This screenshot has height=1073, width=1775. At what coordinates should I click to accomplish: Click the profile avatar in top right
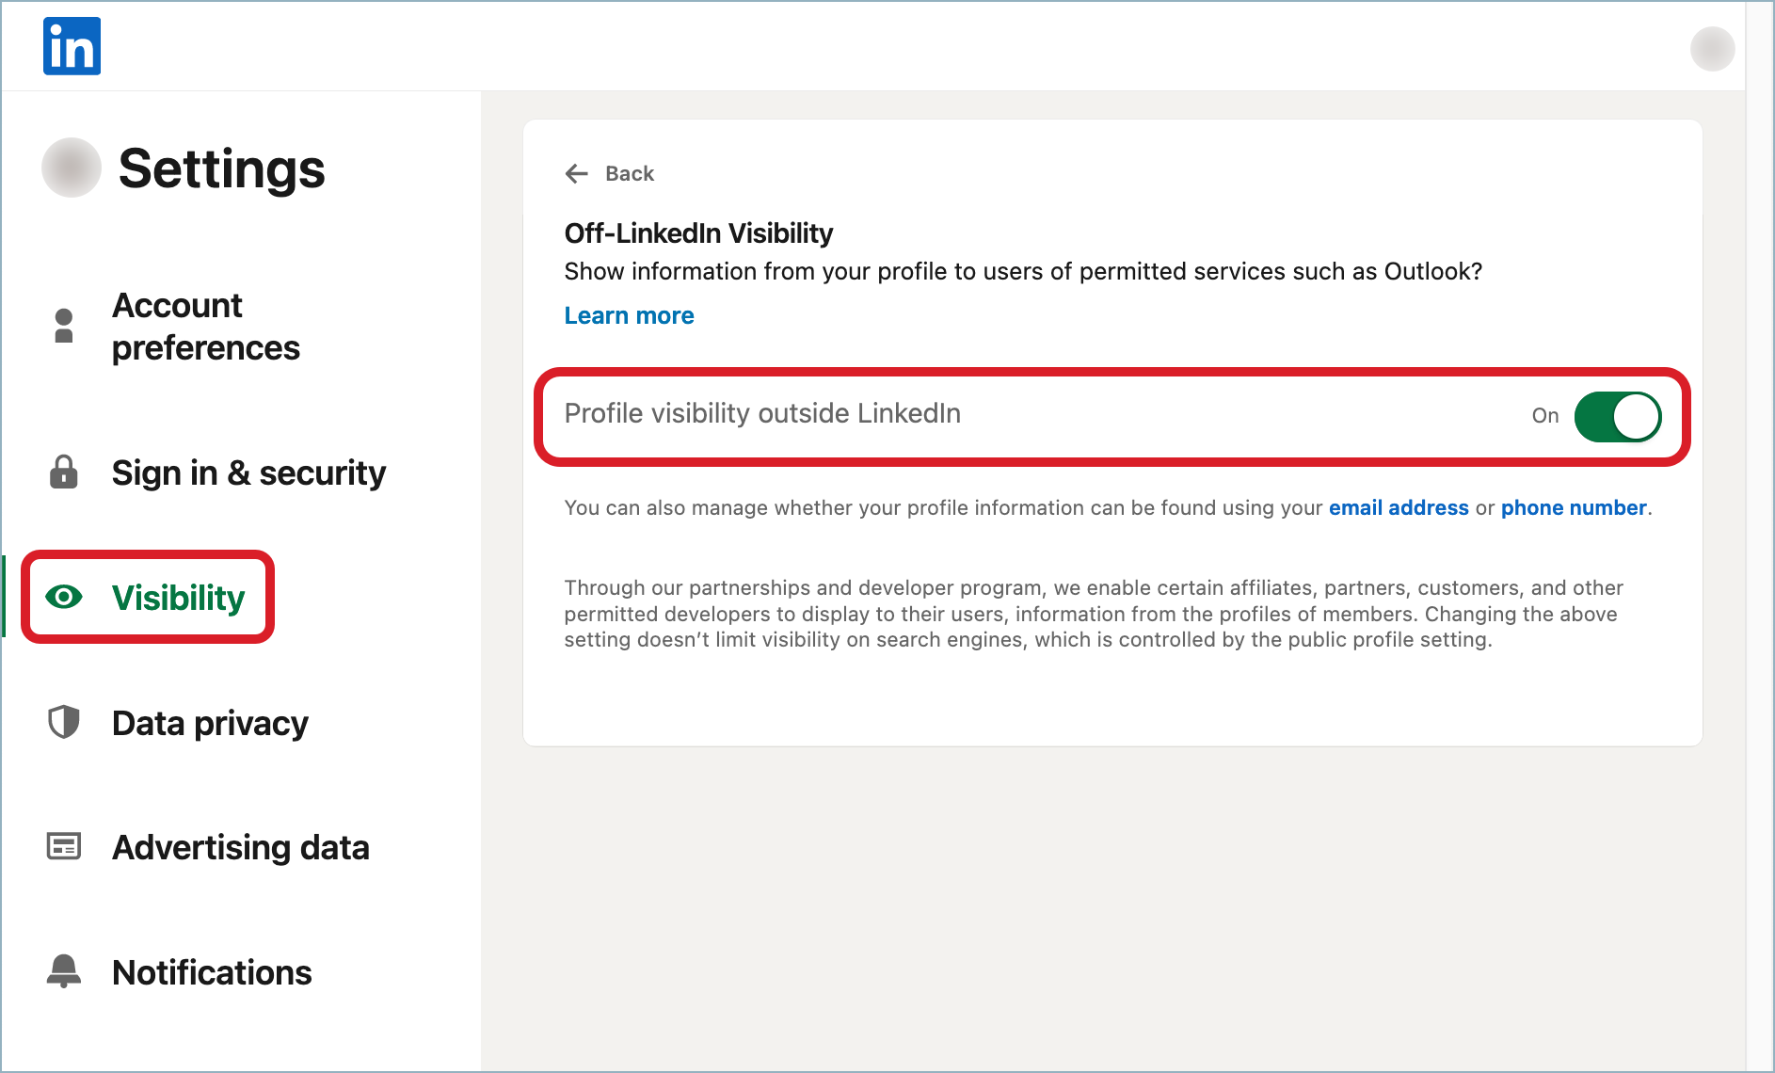coord(1712,49)
